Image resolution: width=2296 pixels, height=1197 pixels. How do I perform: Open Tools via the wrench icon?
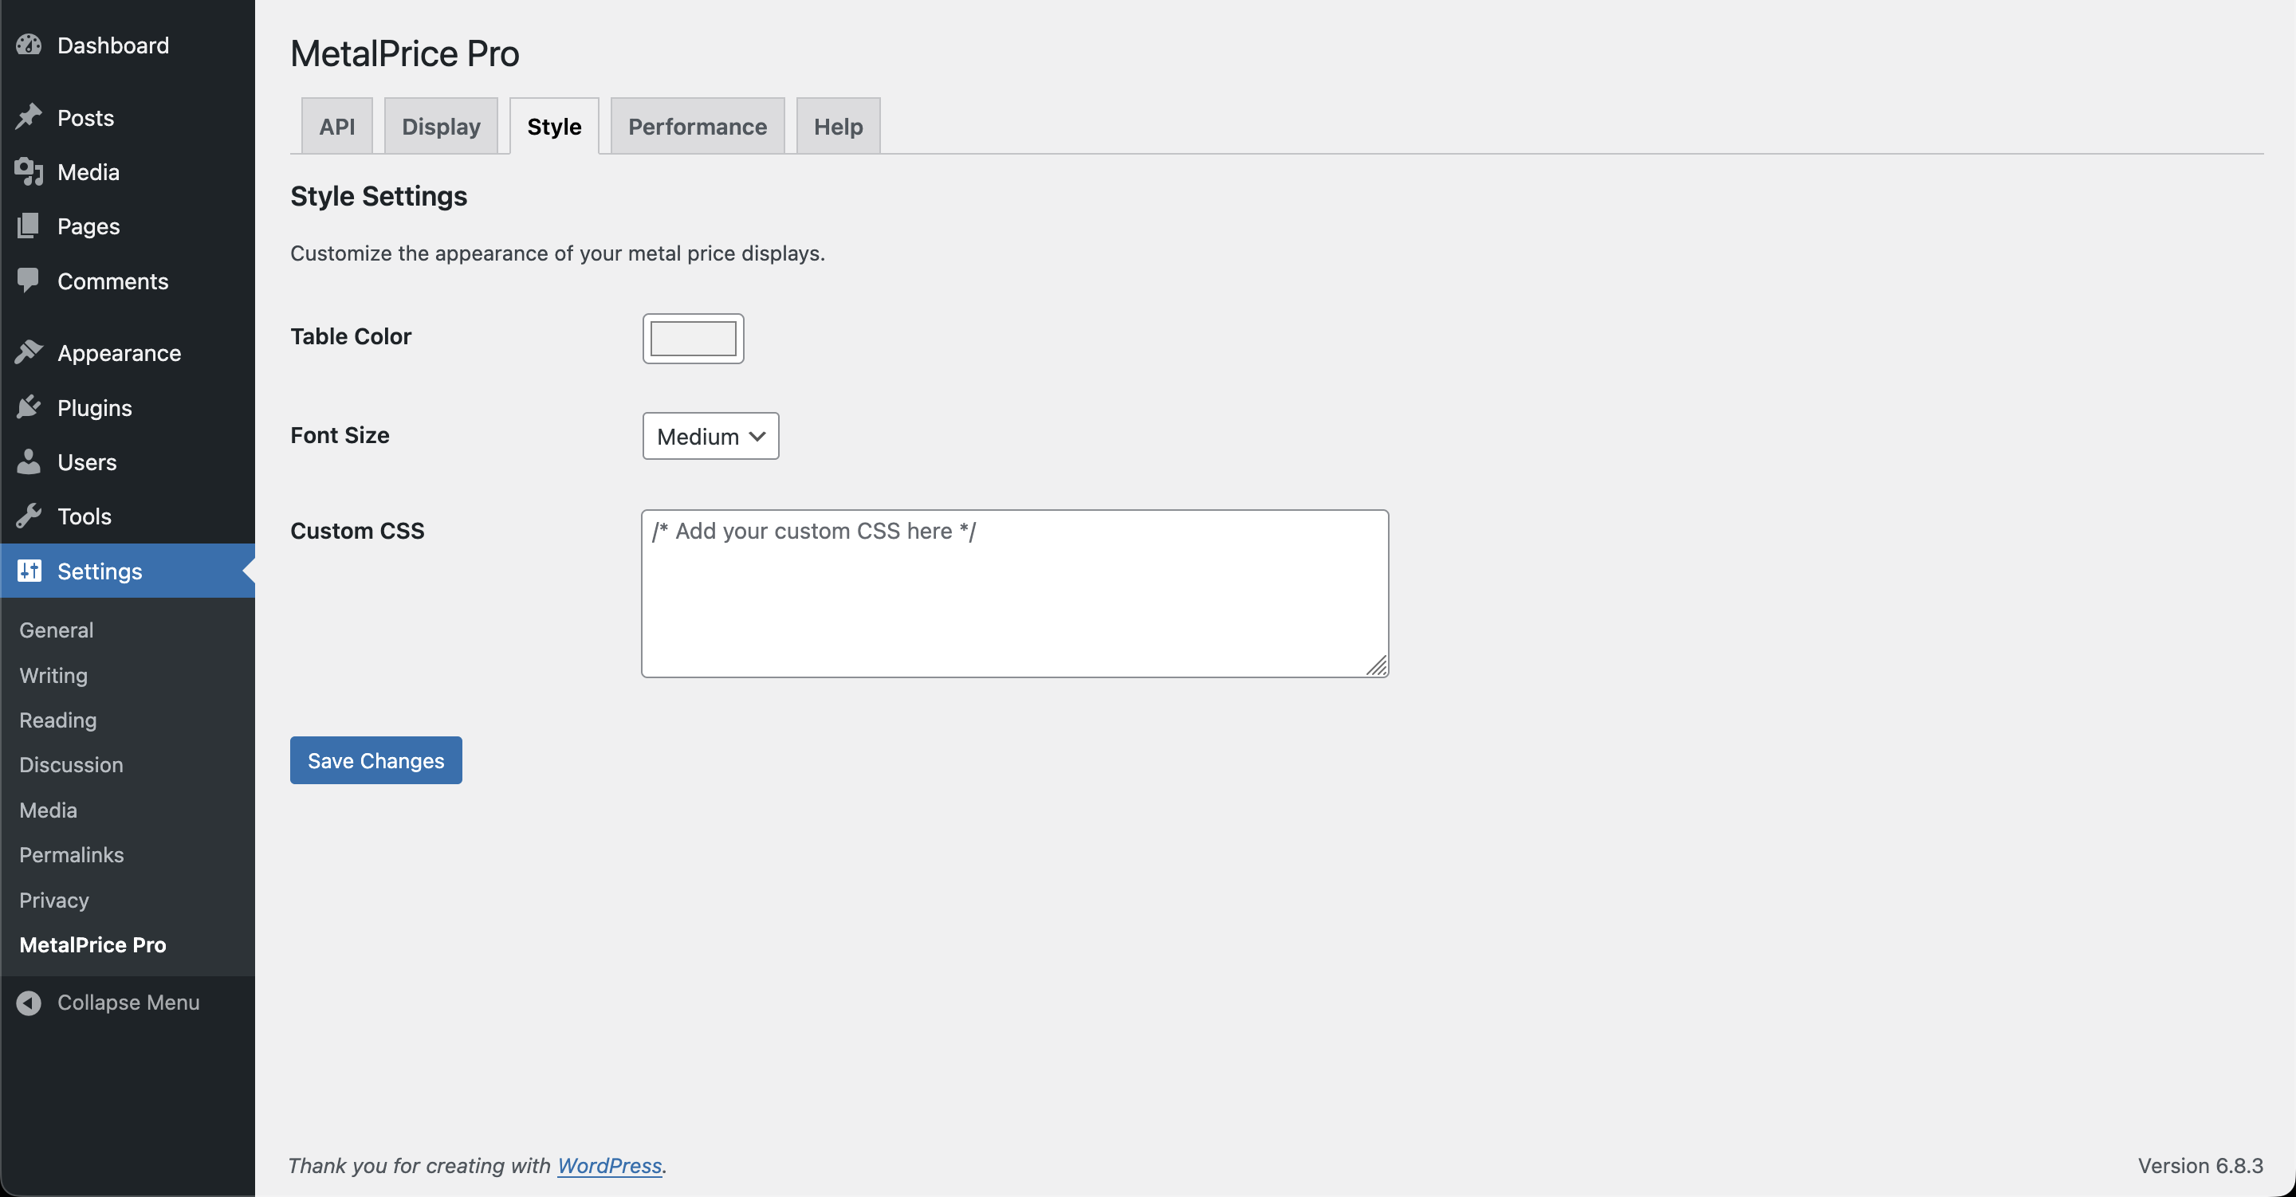29,516
